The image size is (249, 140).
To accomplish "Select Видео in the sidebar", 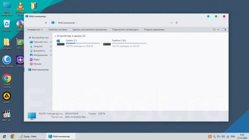I will [x=35, y=59].
